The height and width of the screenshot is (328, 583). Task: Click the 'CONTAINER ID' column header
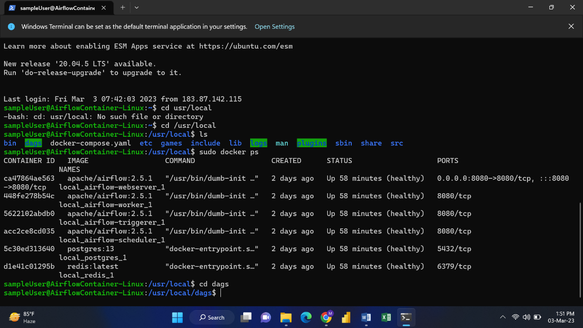[29, 161]
